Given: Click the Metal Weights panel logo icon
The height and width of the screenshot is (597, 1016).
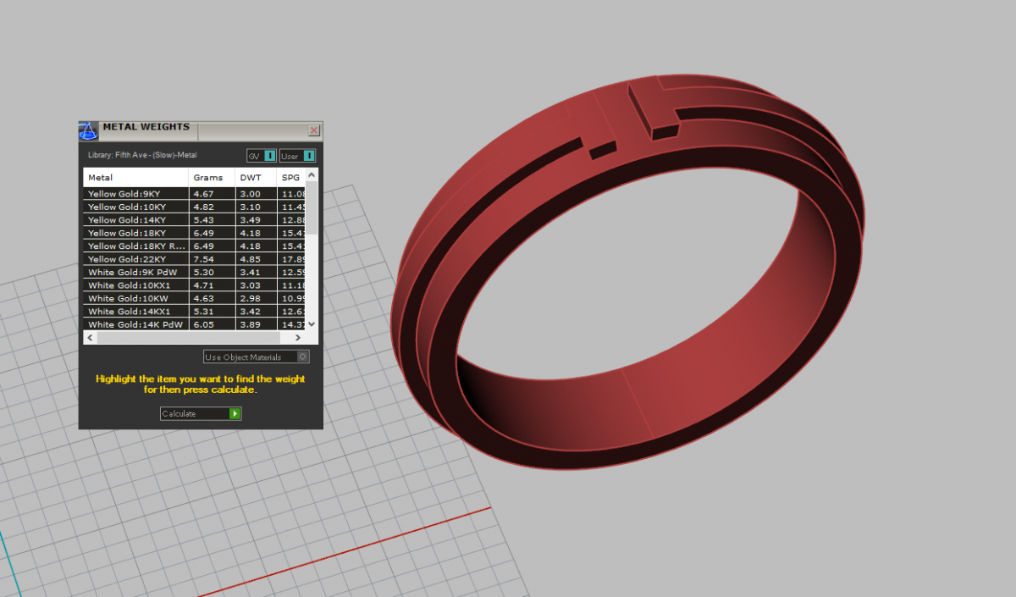Looking at the screenshot, I should pos(89,130).
